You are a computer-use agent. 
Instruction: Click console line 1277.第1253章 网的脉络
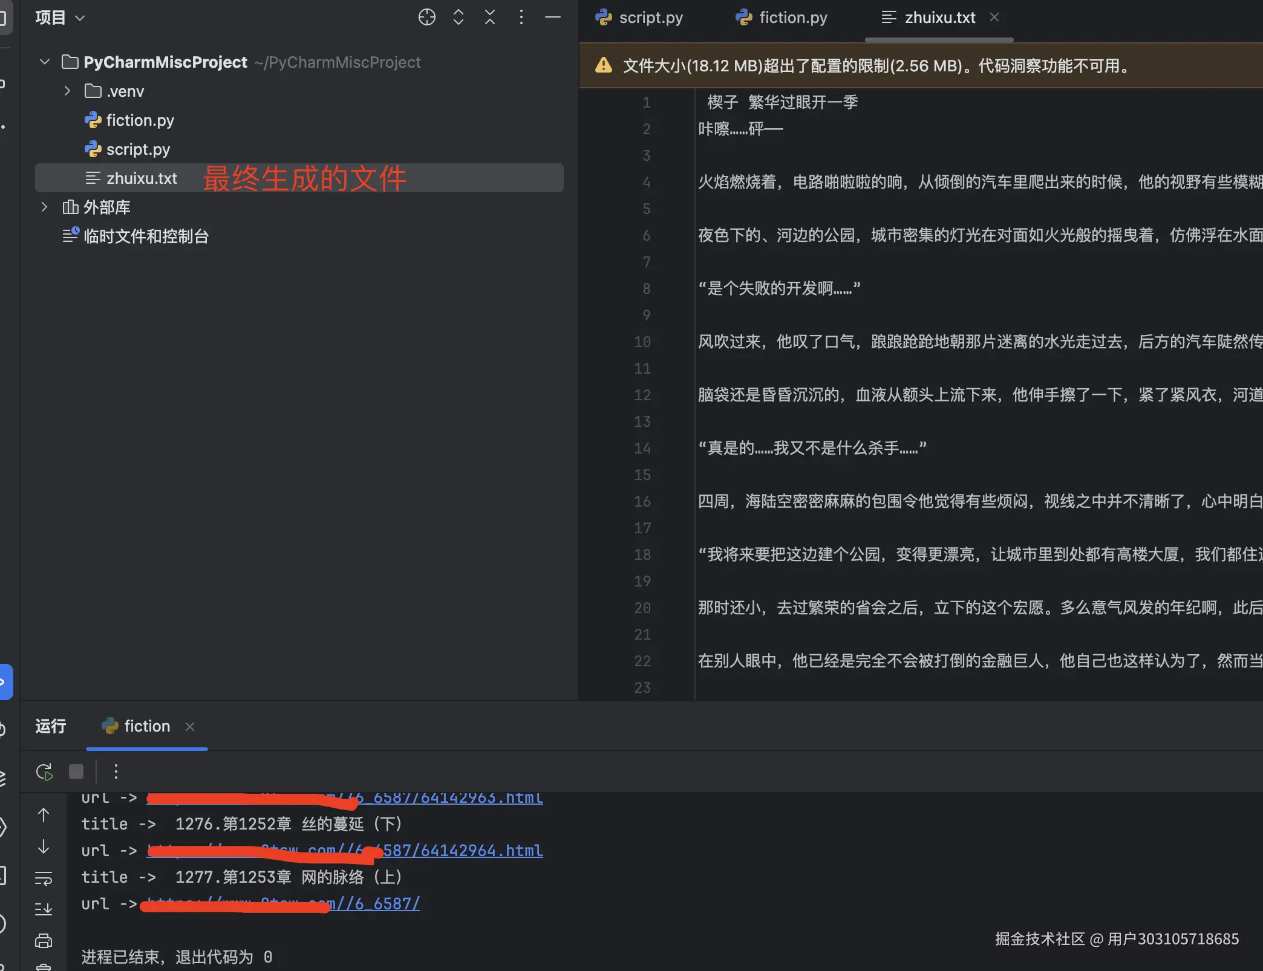point(241,877)
